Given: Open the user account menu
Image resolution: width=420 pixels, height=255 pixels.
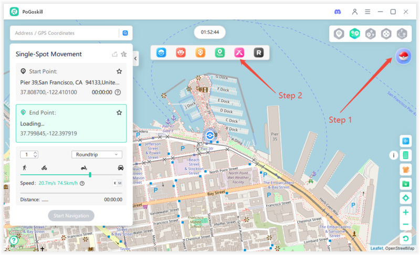Looking at the screenshot, I should [355, 12].
